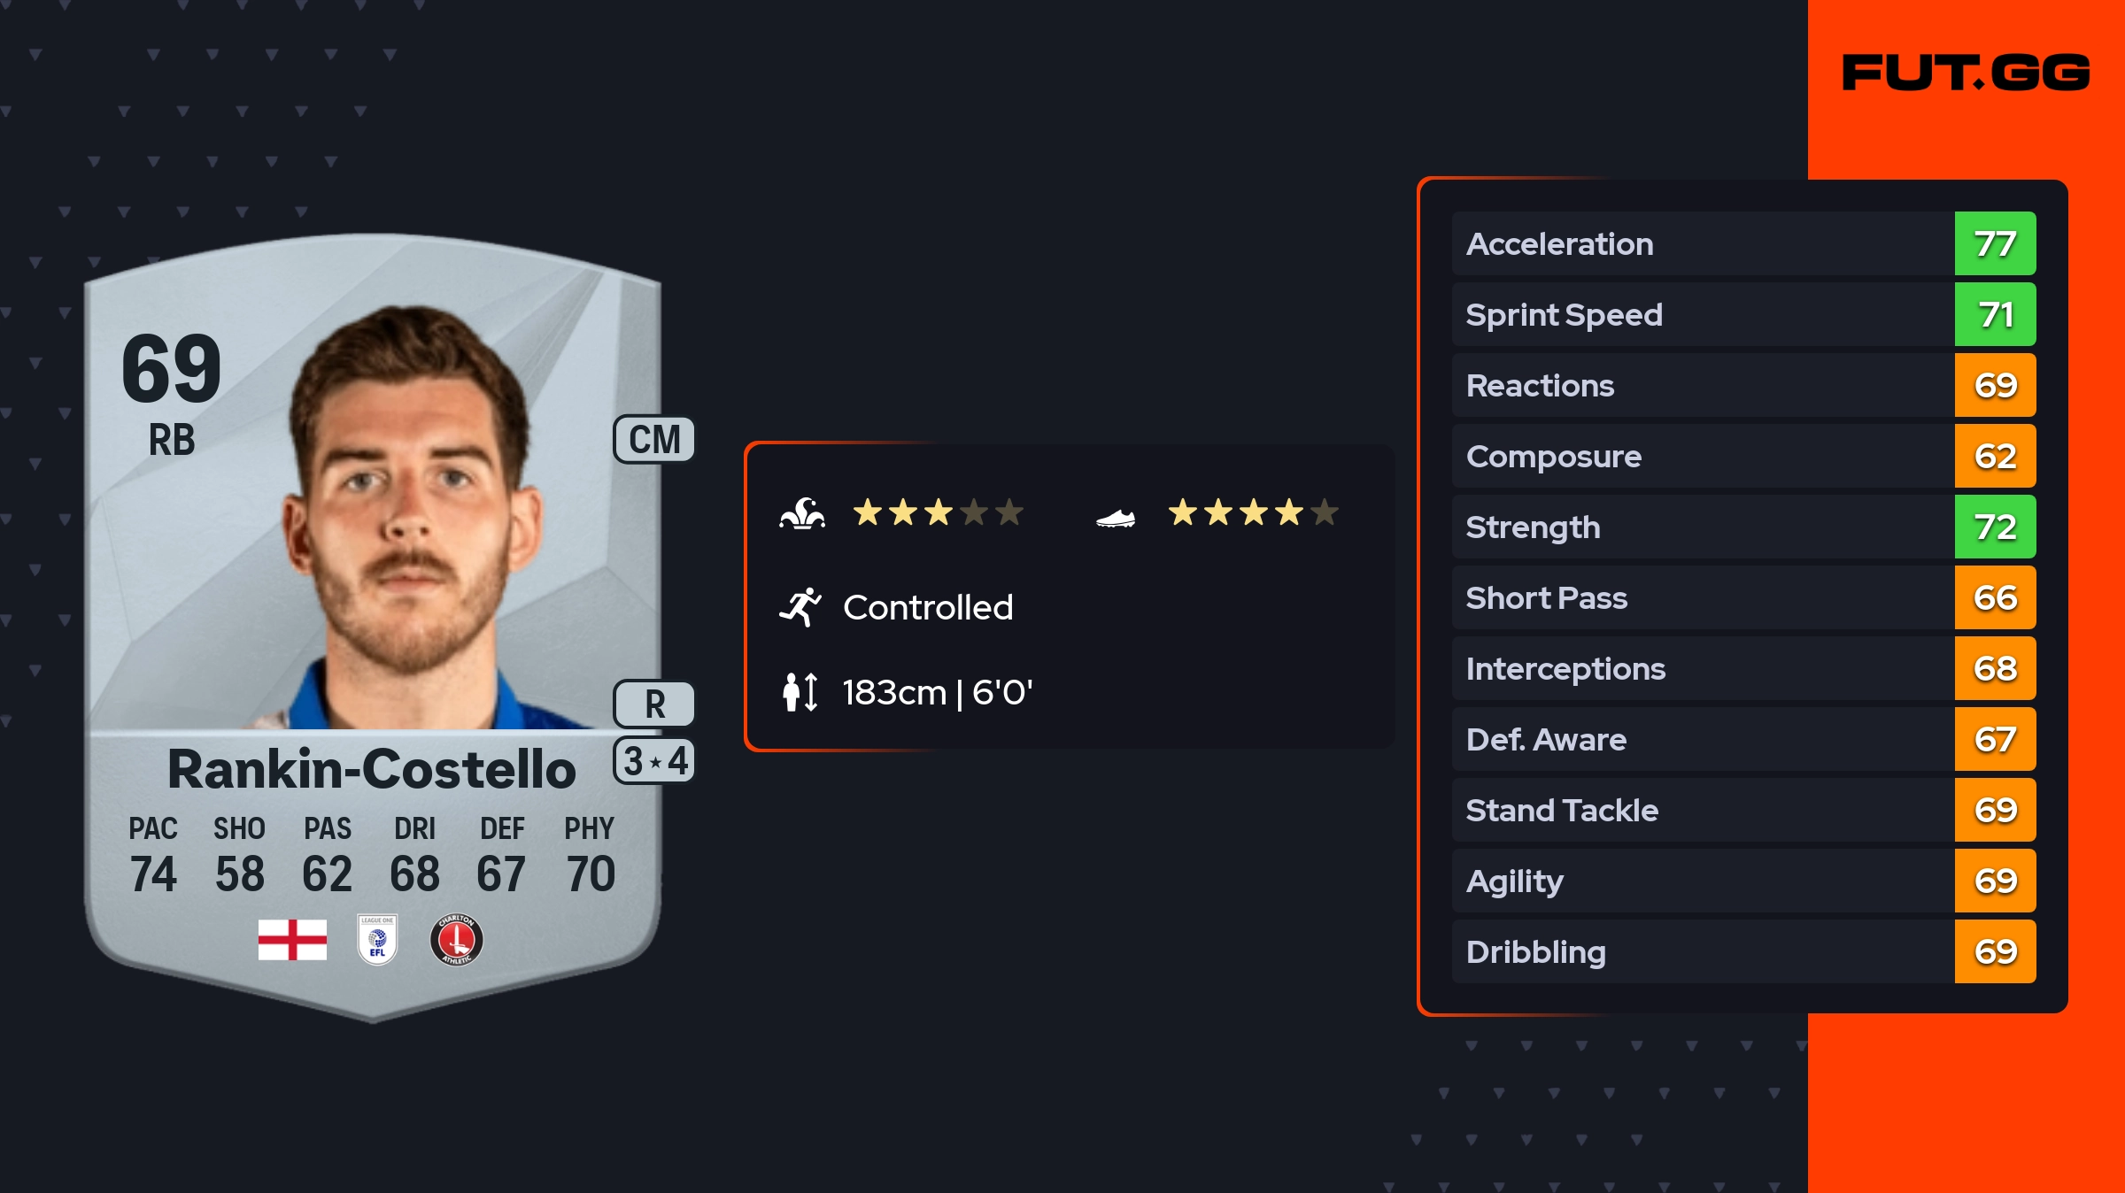Click the Controlled acceleration type label

928,607
